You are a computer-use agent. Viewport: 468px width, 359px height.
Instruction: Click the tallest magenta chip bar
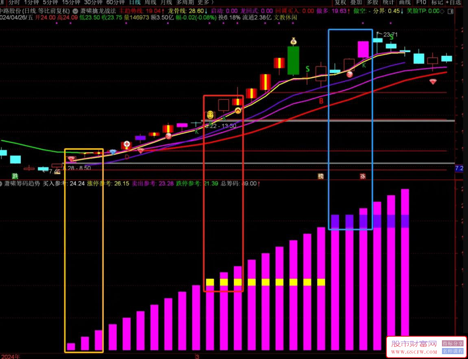[405, 269]
